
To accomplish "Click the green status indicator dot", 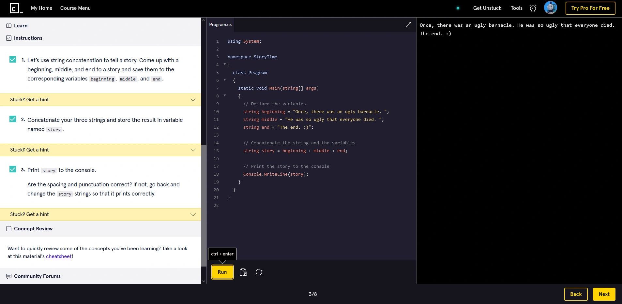I will pyautogui.click(x=458, y=8).
